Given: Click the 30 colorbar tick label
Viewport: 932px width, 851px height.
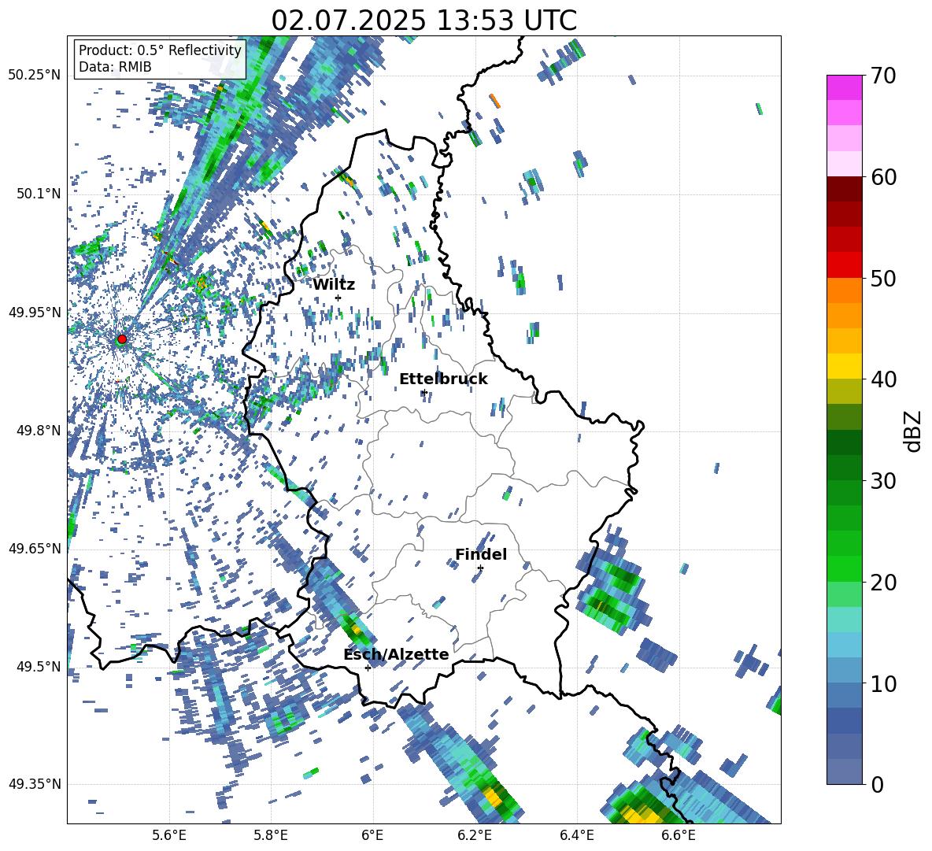Looking at the screenshot, I should [x=883, y=480].
